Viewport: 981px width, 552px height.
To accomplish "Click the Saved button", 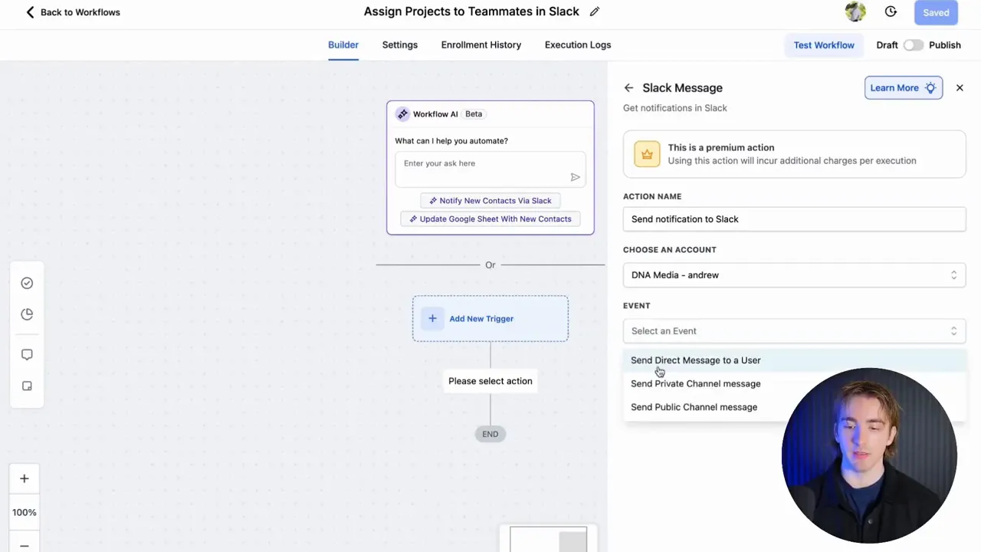I will pyautogui.click(x=936, y=12).
